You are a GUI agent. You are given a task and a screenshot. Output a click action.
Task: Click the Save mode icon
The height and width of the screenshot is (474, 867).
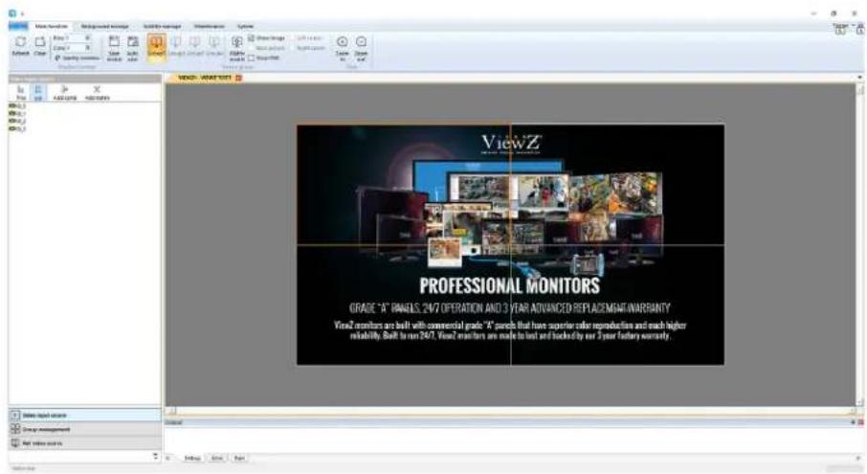click(x=114, y=48)
